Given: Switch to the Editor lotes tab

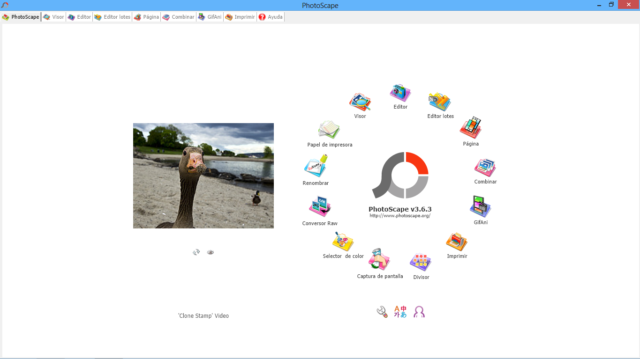Looking at the screenshot, I should (x=113, y=17).
